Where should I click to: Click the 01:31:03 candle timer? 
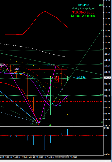(x=84, y=5)
